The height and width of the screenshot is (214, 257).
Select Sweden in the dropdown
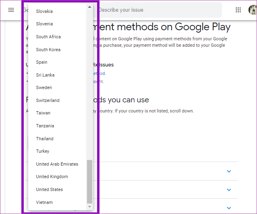57,87
